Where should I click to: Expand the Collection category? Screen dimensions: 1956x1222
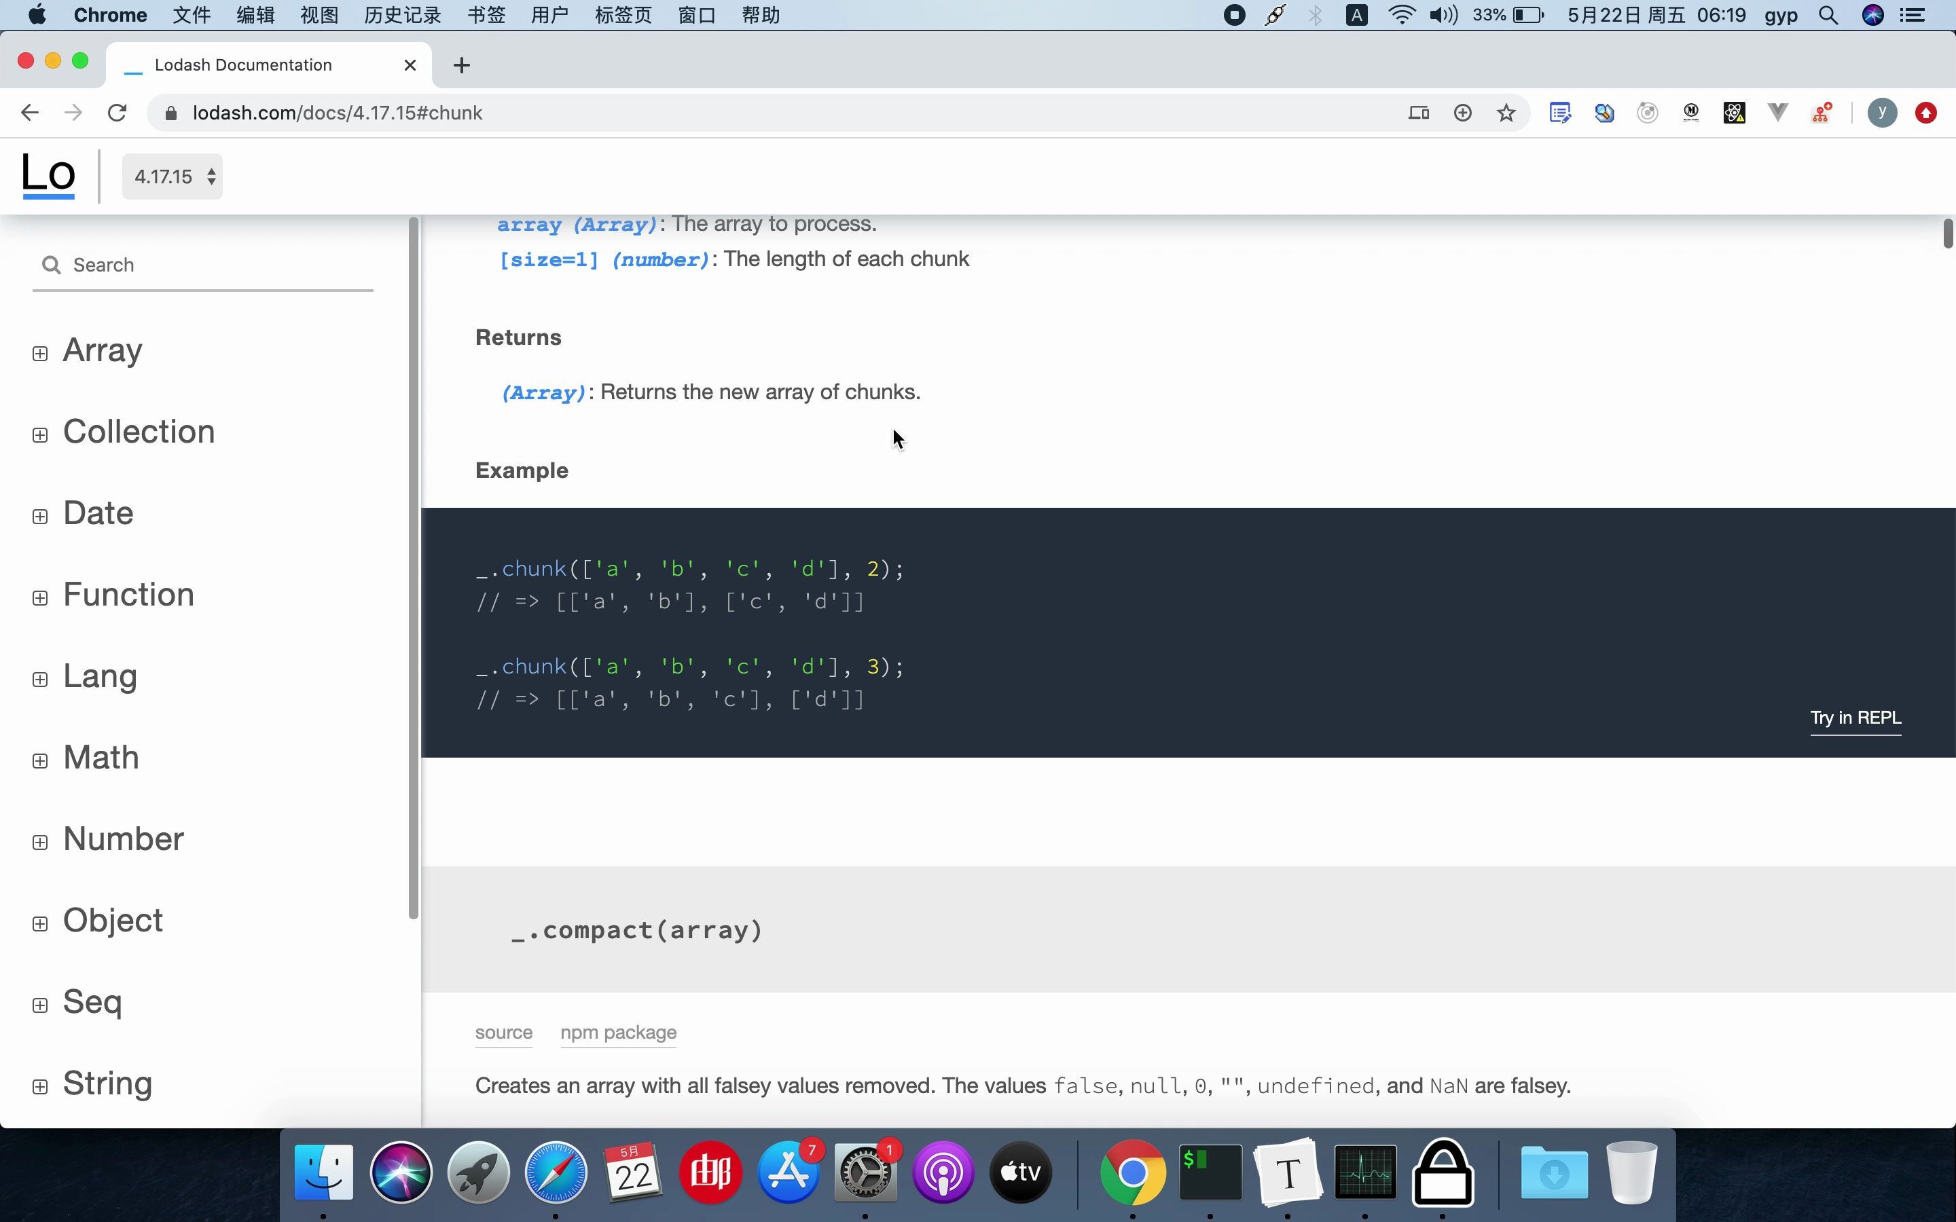pos(39,434)
